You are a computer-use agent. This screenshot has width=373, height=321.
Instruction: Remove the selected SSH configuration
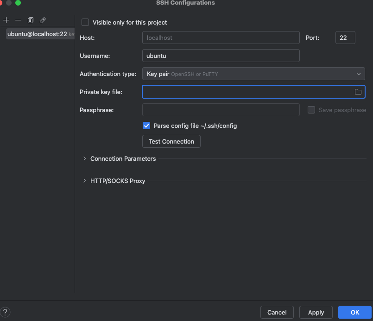click(x=18, y=20)
